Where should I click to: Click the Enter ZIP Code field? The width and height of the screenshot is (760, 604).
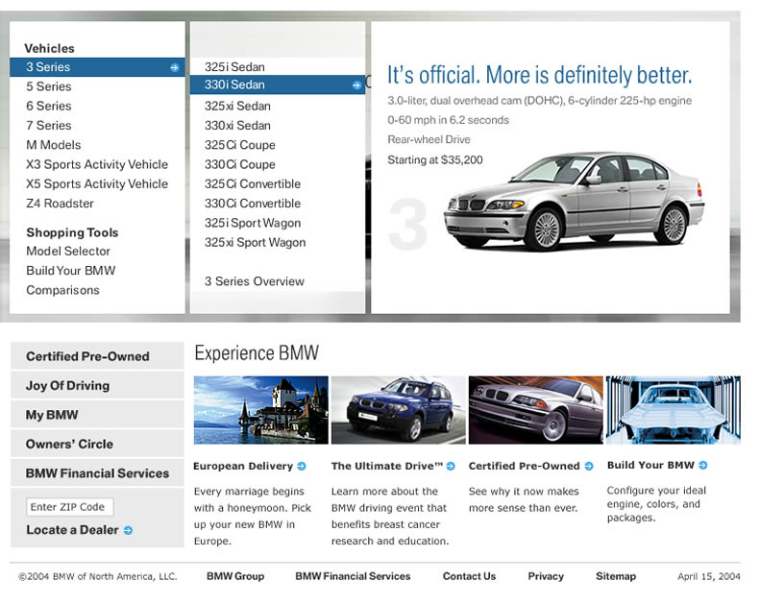(70, 507)
